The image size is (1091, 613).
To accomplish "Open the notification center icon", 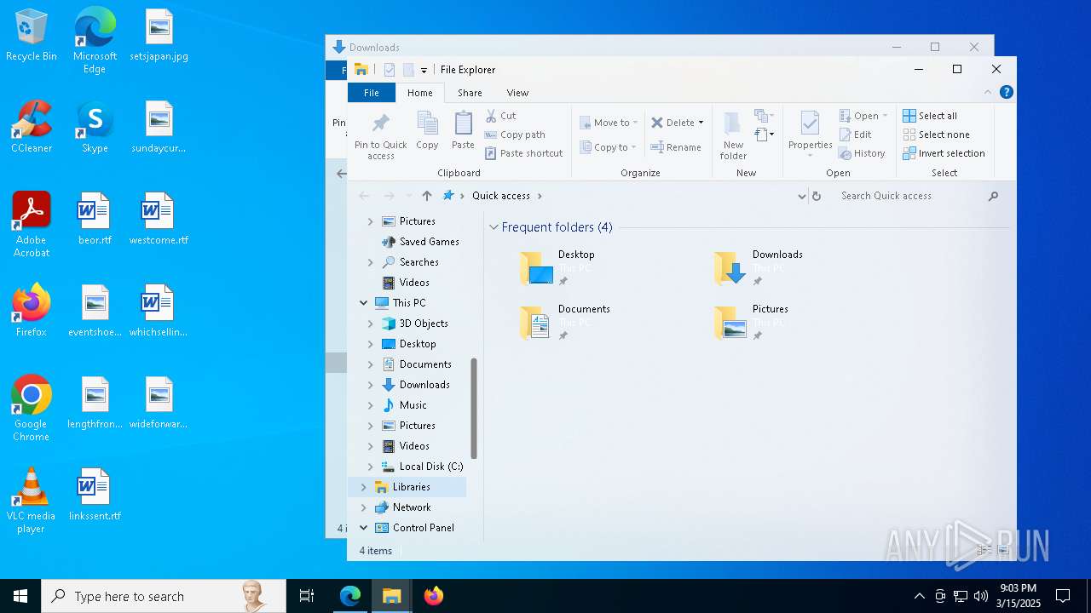I will [1063, 596].
